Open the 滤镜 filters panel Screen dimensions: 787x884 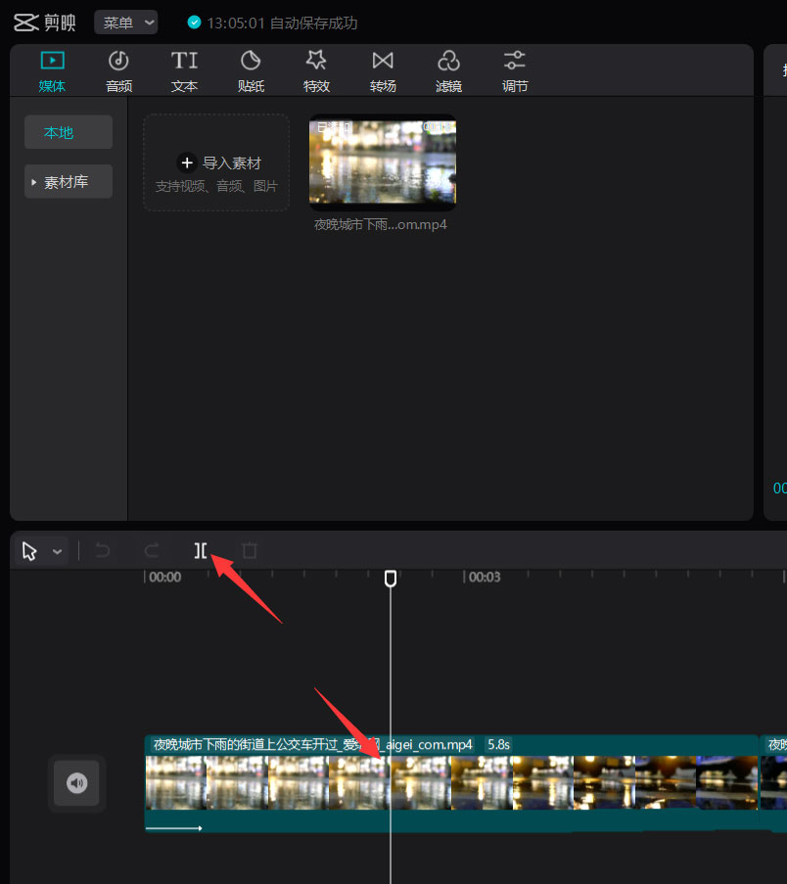448,69
